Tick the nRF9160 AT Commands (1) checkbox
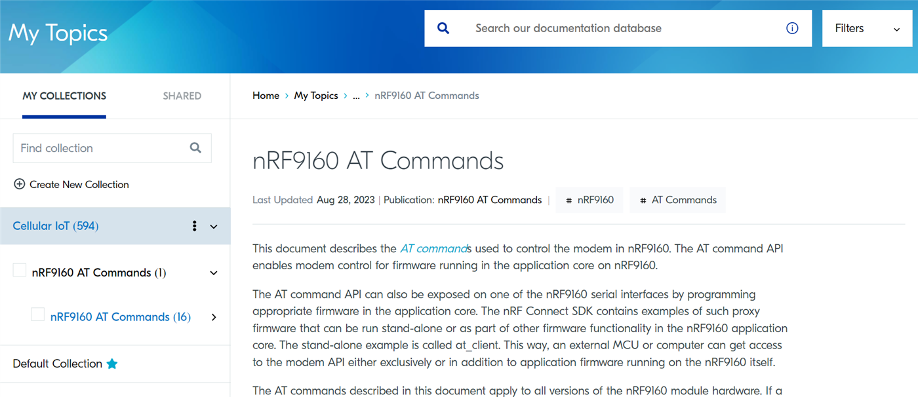 pos(20,271)
